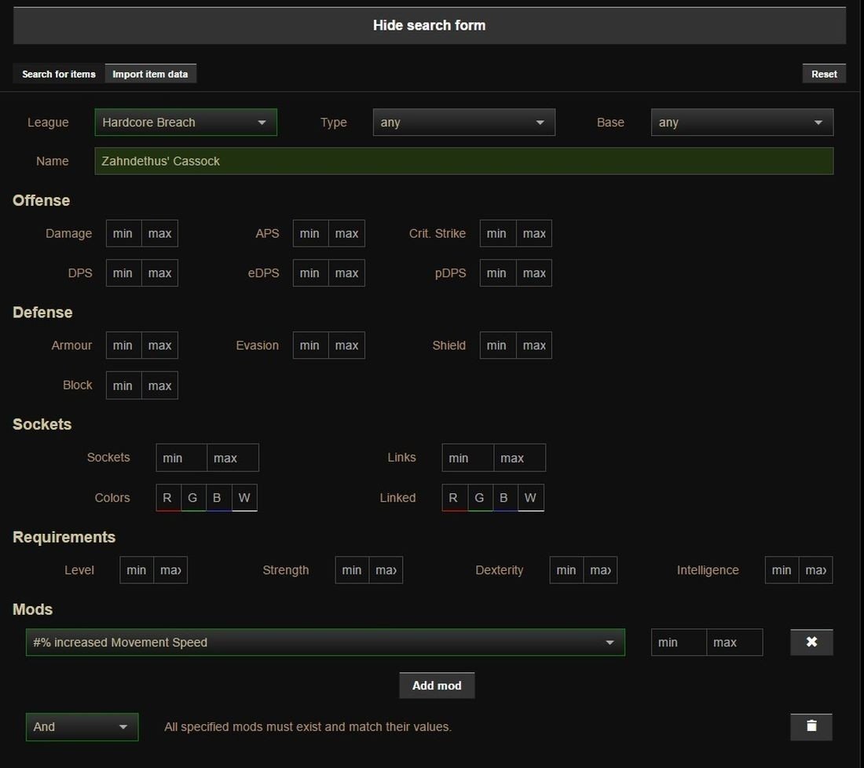Click eDPS max field

click(346, 273)
